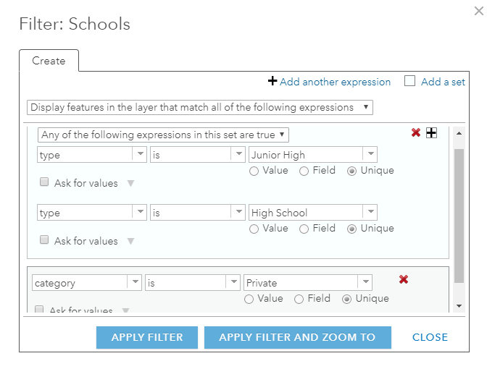This screenshot has width=487, height=369.
Task: Open the match all expressions dropdown
Action: [200, 107]
